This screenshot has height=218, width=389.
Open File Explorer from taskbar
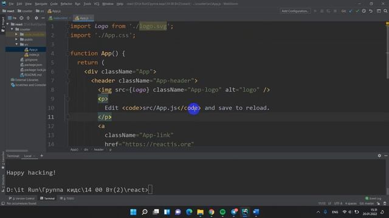(200, 212)
